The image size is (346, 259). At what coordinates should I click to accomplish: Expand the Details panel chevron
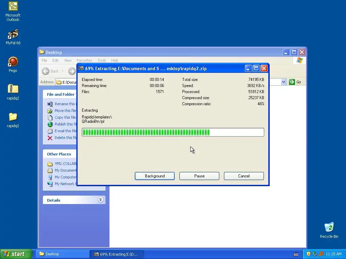(100, 200)
